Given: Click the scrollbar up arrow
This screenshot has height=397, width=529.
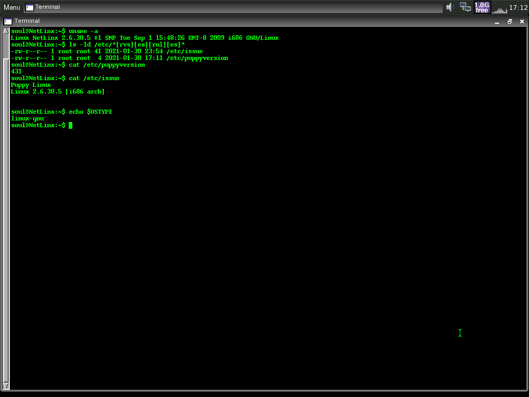Looking at the screenshot, I should pos(6,30).
